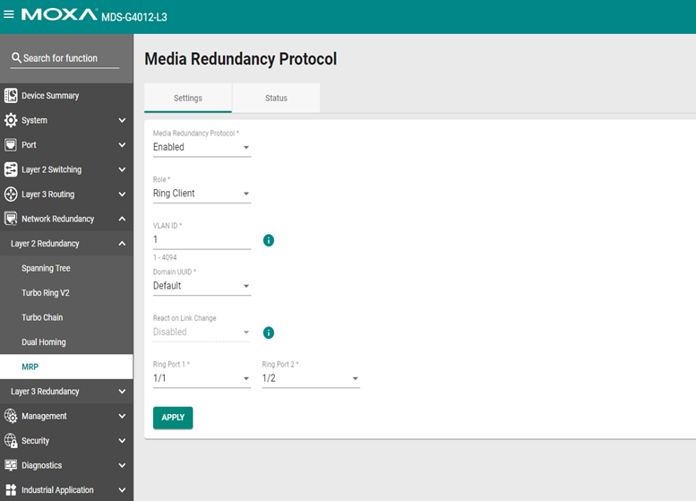Click the VLAN ID input field
The image size is (696, 501).
202,239
